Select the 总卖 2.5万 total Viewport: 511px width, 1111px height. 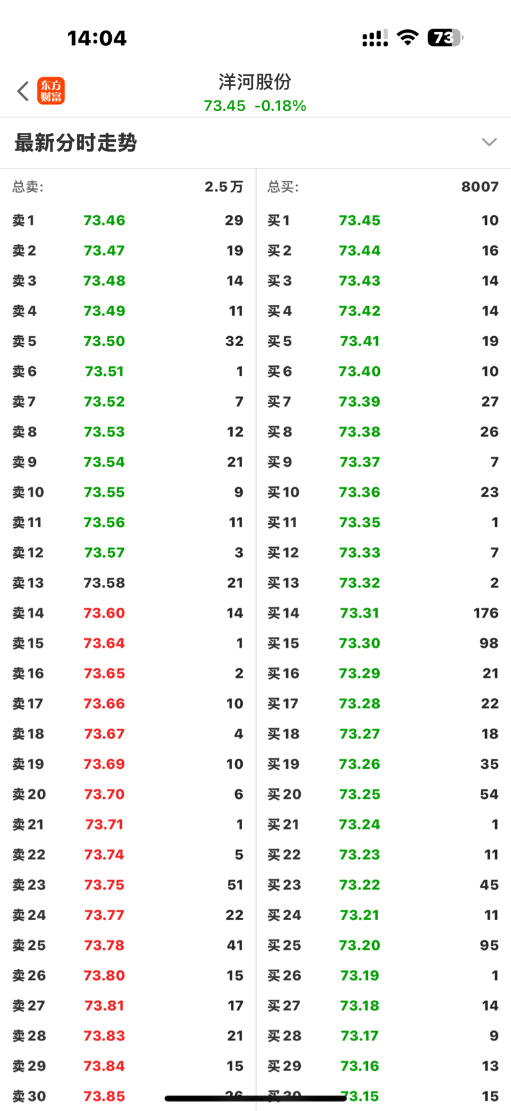128,187
